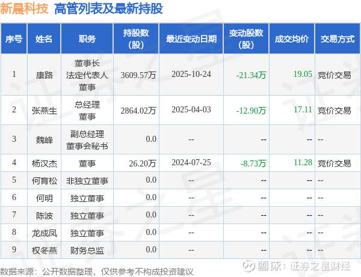Screen dimensions: 361x277
Task: Click the 姓名 column header
Action: (44, 38)
